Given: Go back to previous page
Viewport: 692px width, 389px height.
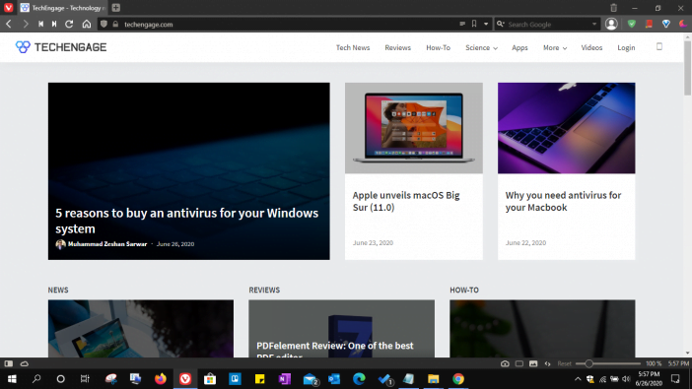Looking at the screenshot, I should coord(9,25).
